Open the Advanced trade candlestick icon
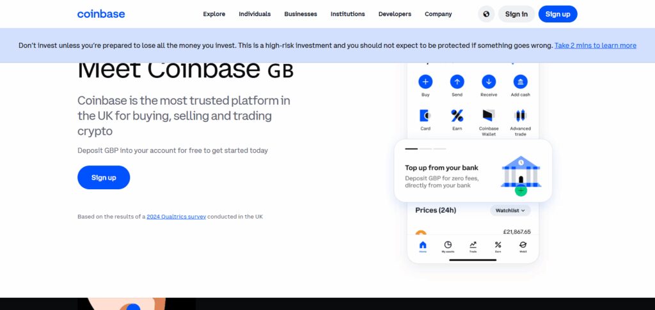Screen dimensions: 655x310 [x=521, y=116]
